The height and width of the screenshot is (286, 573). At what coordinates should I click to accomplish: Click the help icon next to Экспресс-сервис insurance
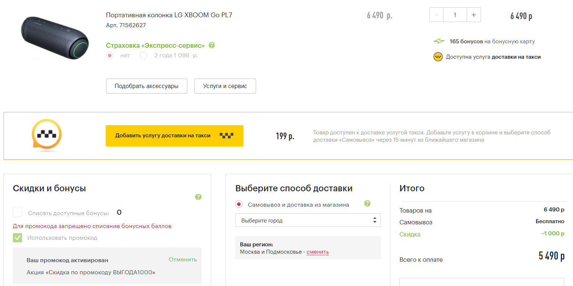point(212,45)
